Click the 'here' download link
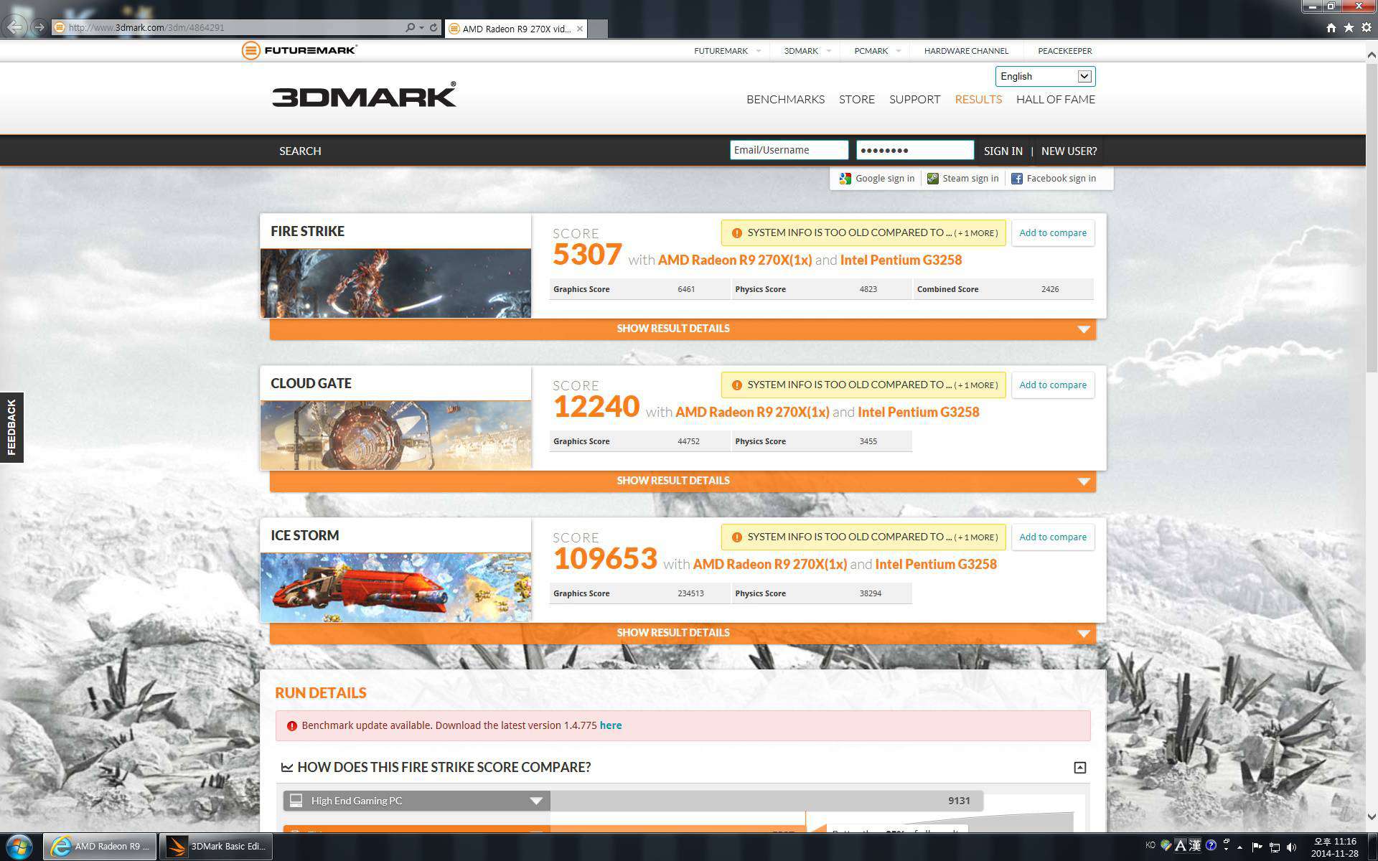 tap(611, 725)
